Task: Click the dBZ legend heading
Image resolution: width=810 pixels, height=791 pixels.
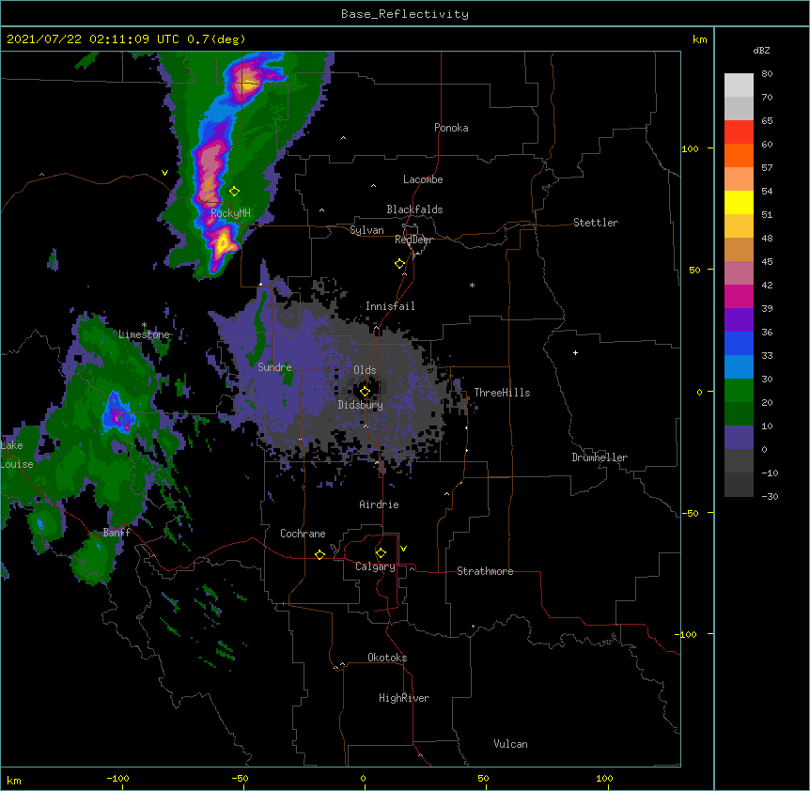Action: point(761,51)
